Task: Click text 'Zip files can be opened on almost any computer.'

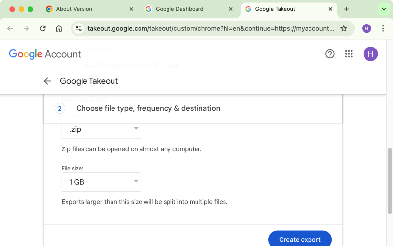Action: tap(132, 149)
